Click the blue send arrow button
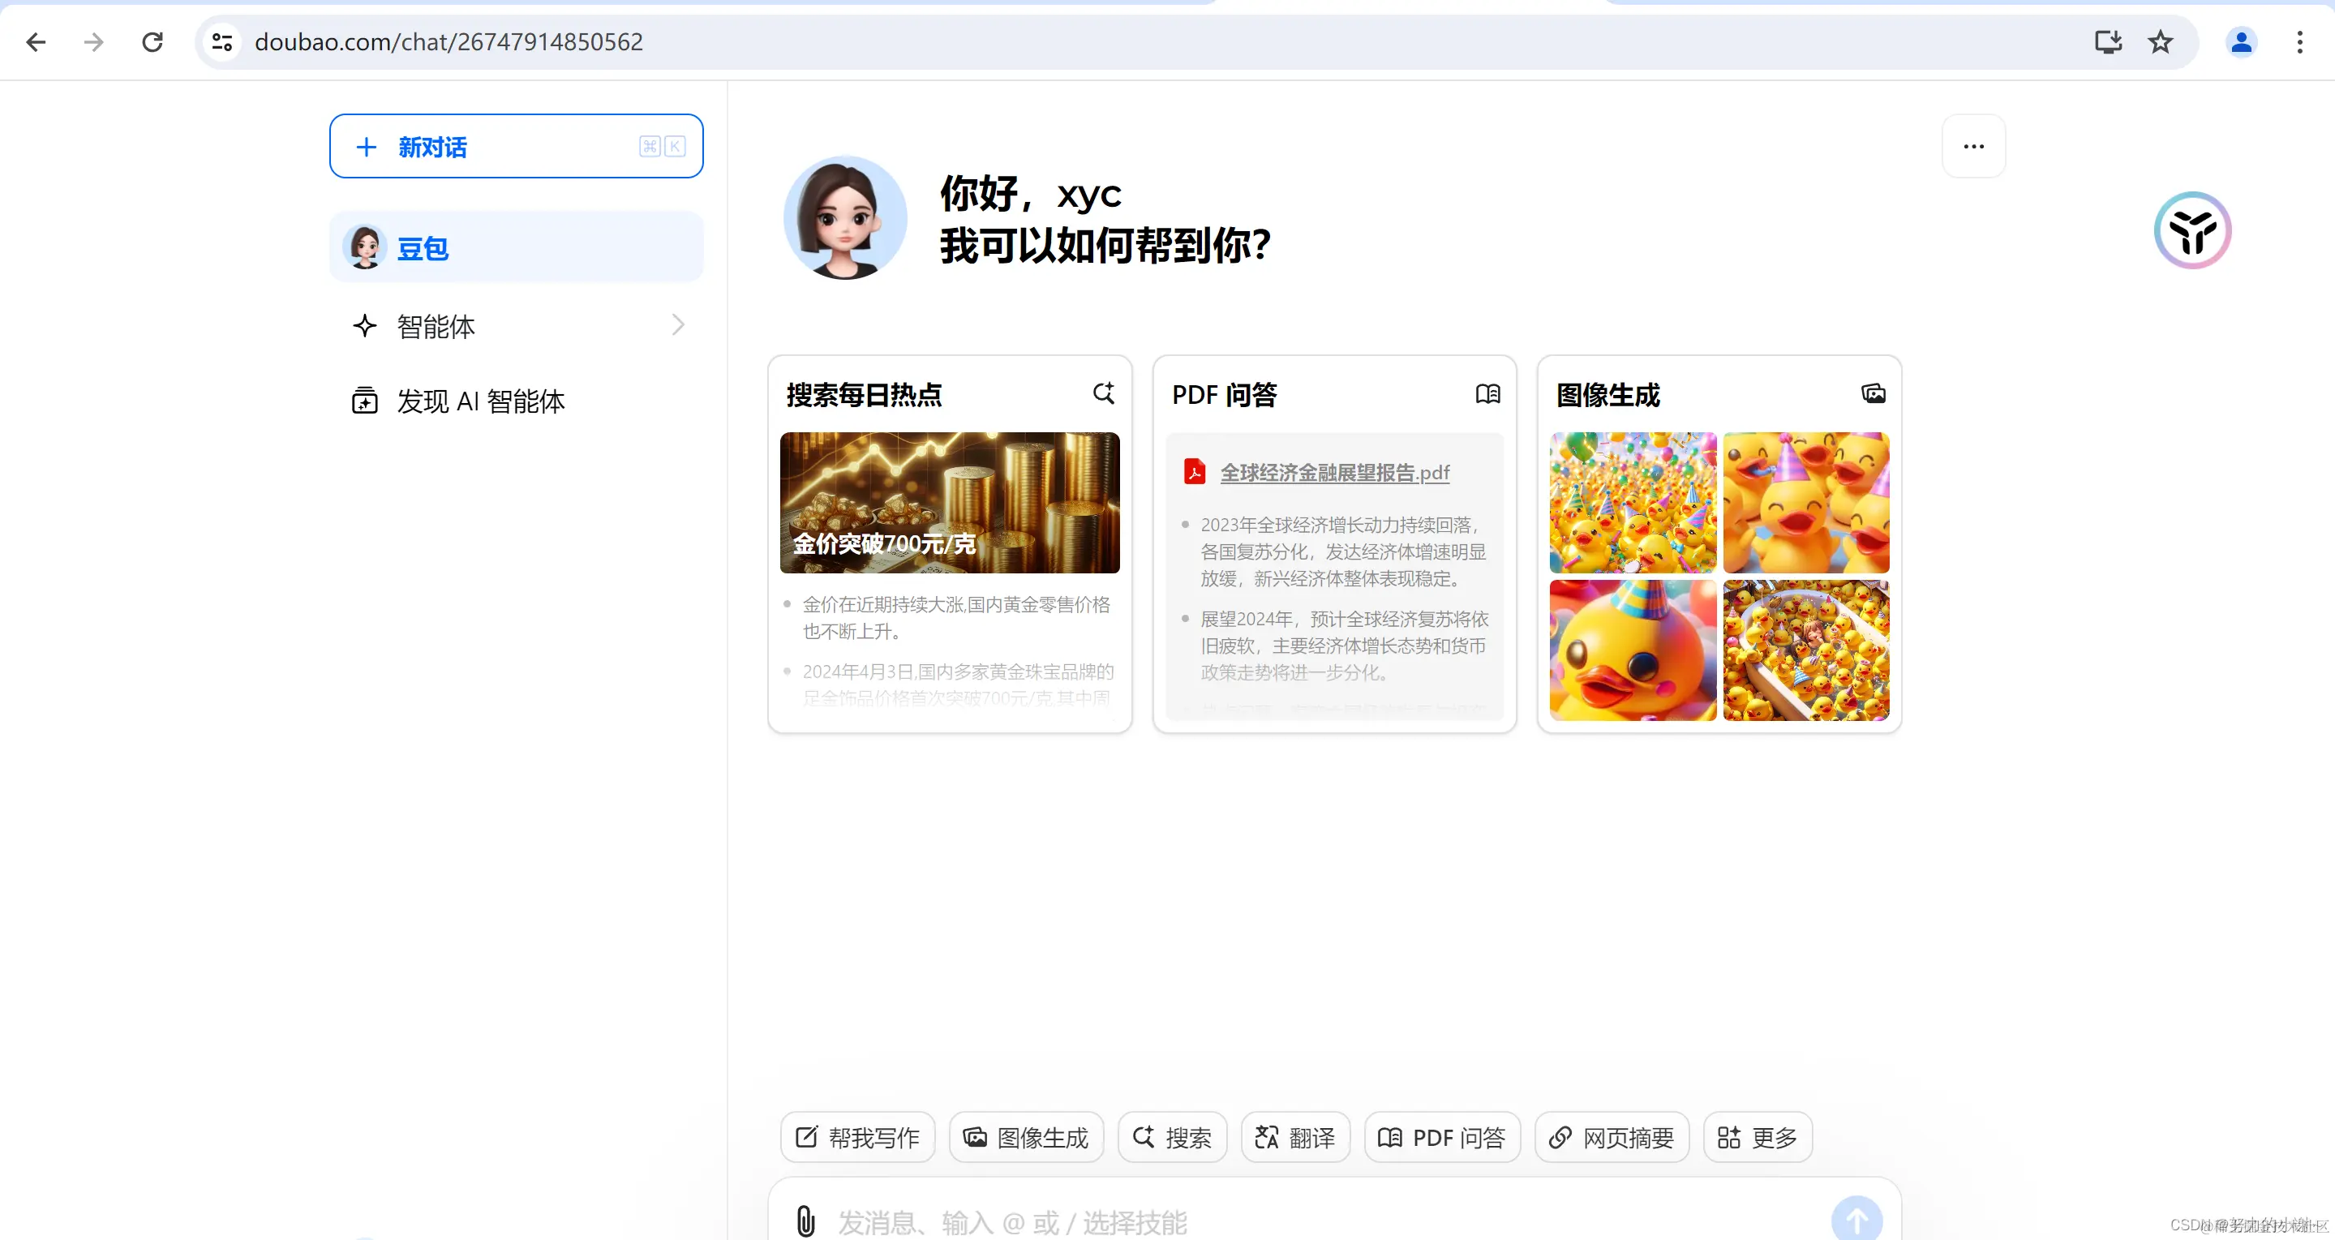2335x1240 pixels. [x=1856, y=1219]
